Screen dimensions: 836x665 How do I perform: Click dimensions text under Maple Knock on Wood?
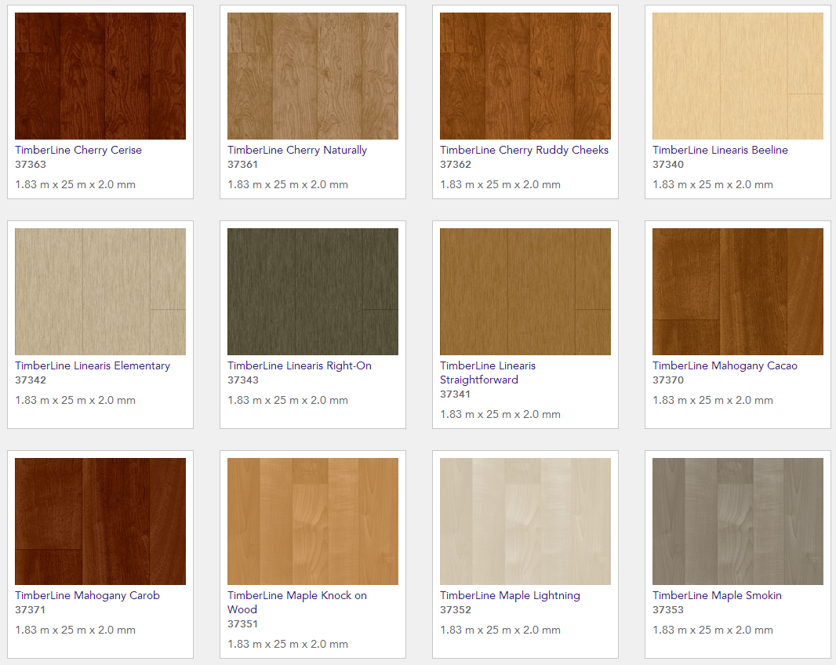(288, 644)
